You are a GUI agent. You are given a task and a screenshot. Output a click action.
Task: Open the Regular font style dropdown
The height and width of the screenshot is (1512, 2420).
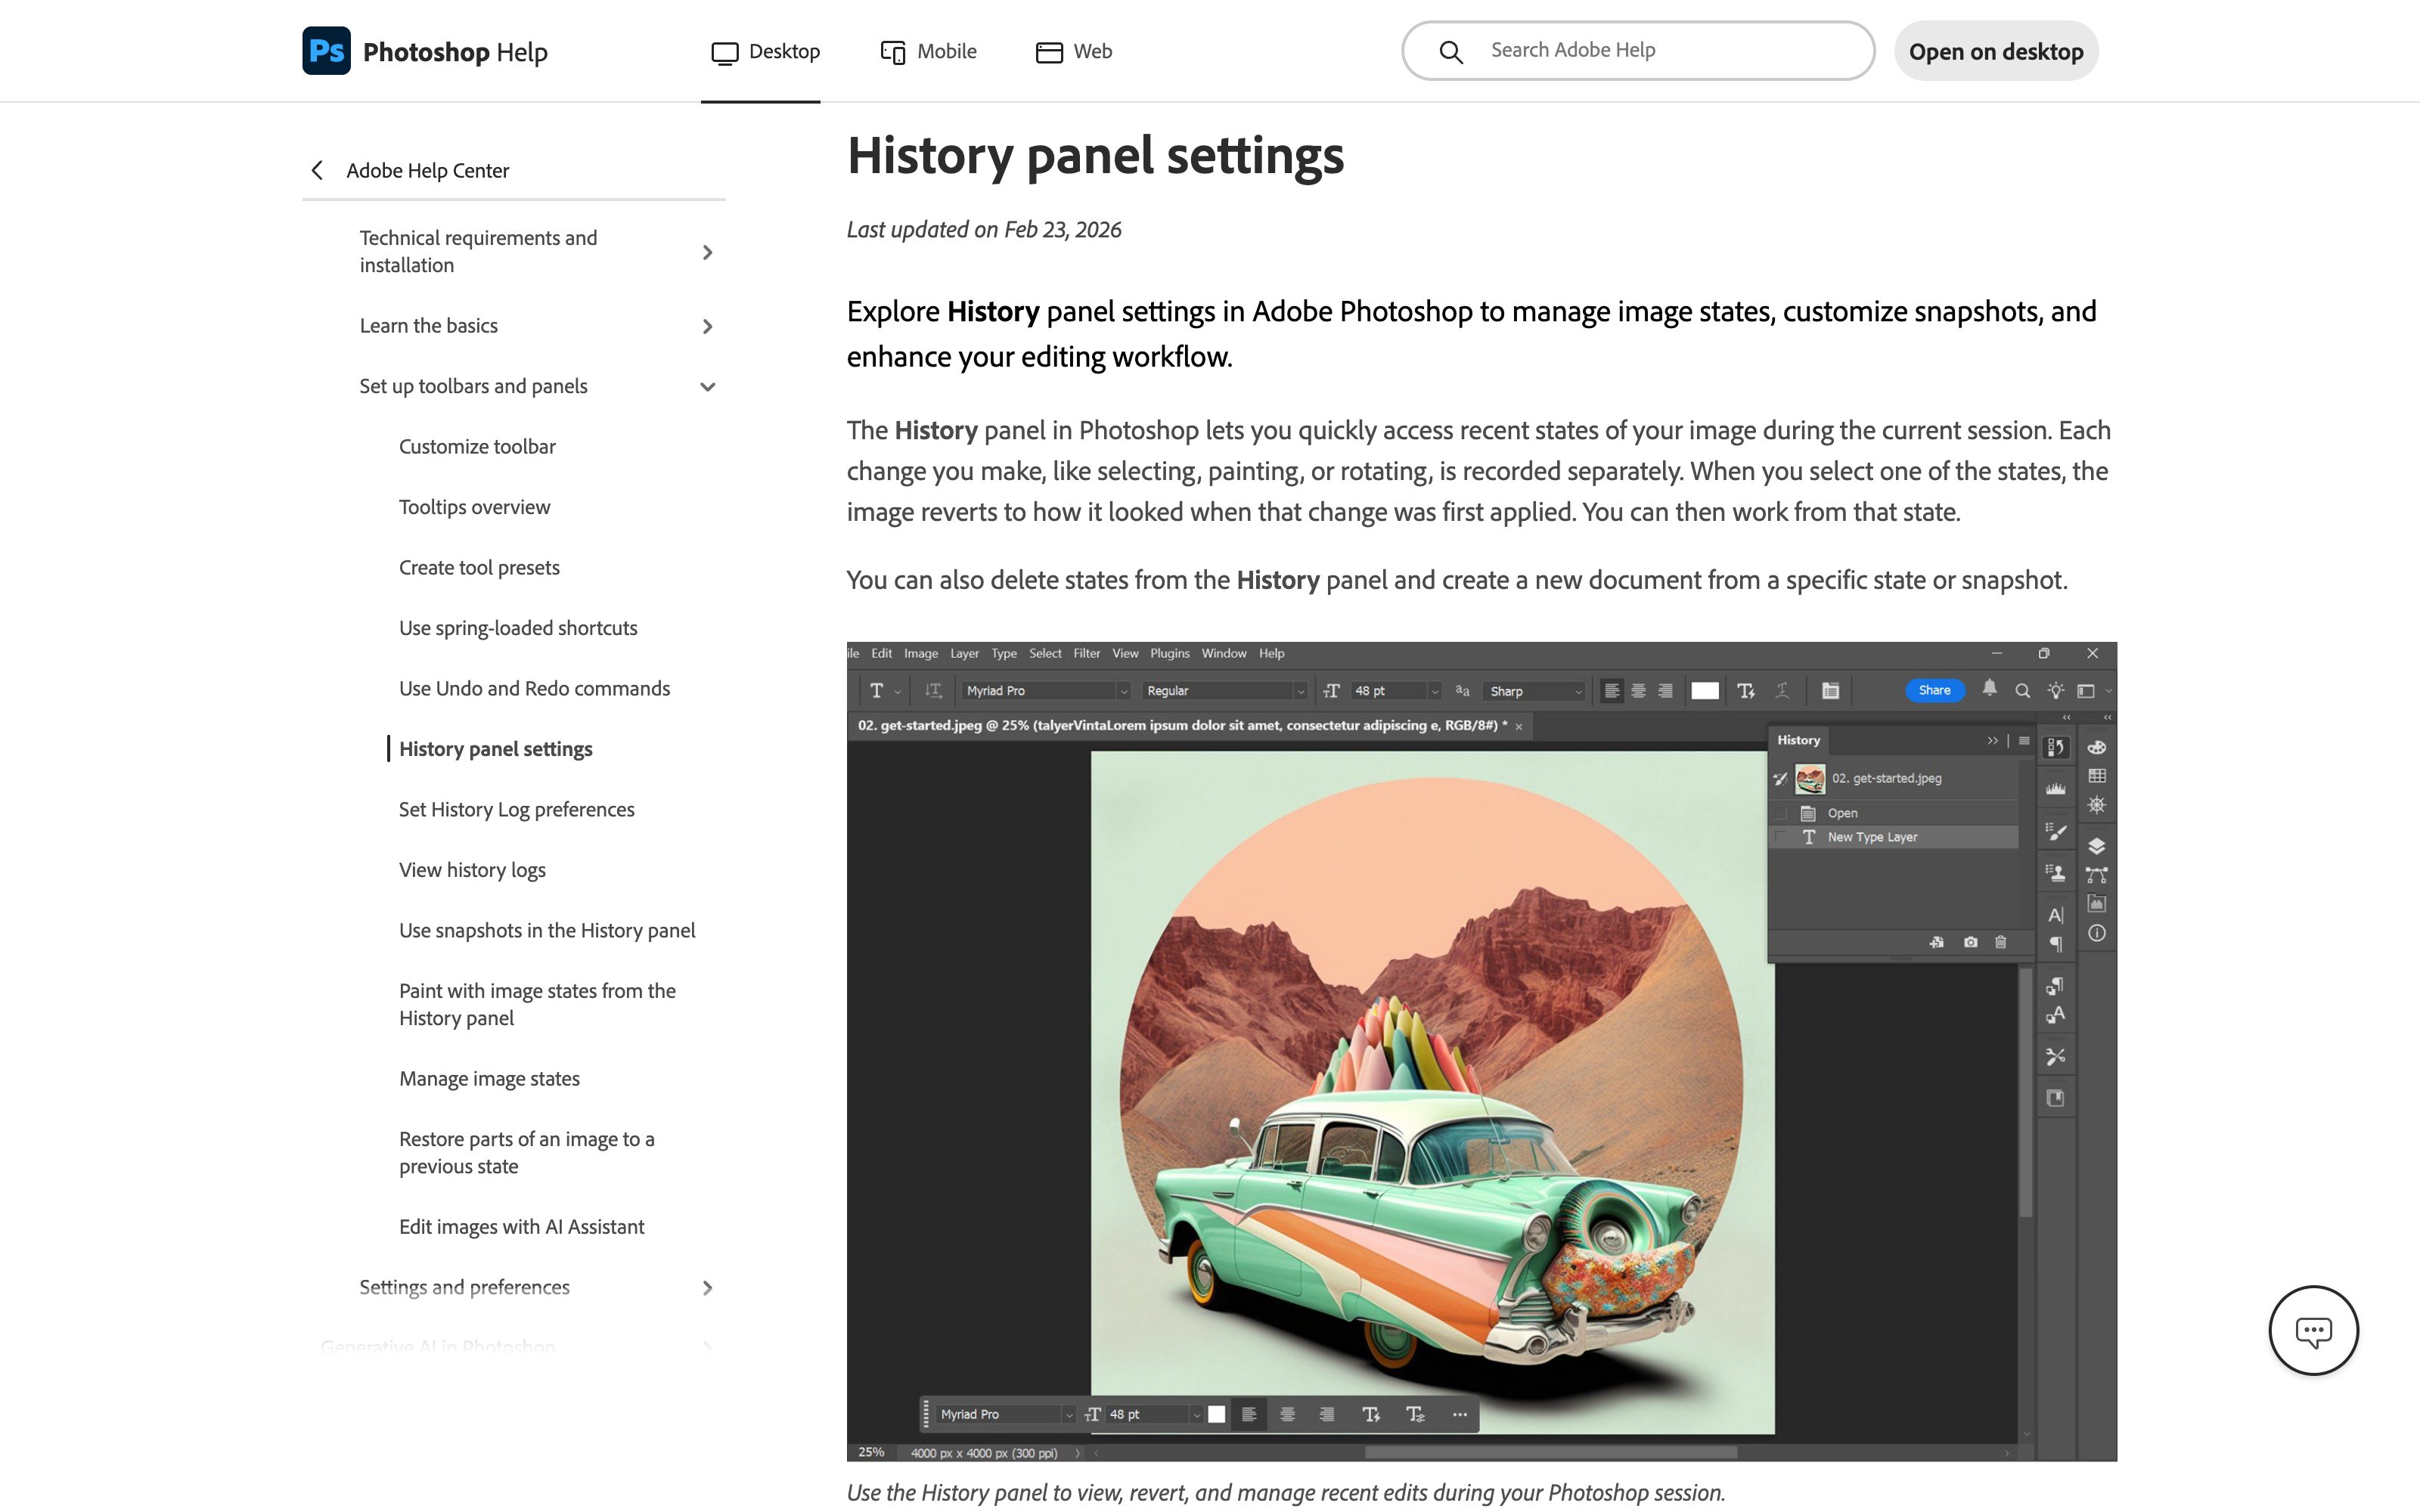pyautogui.click(x=1224, y=691)
